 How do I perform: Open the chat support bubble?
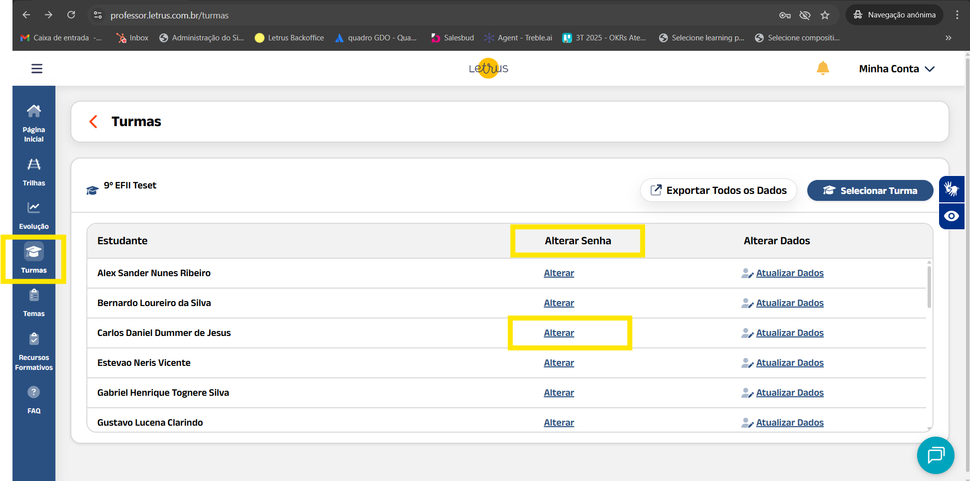click(935, 455)
